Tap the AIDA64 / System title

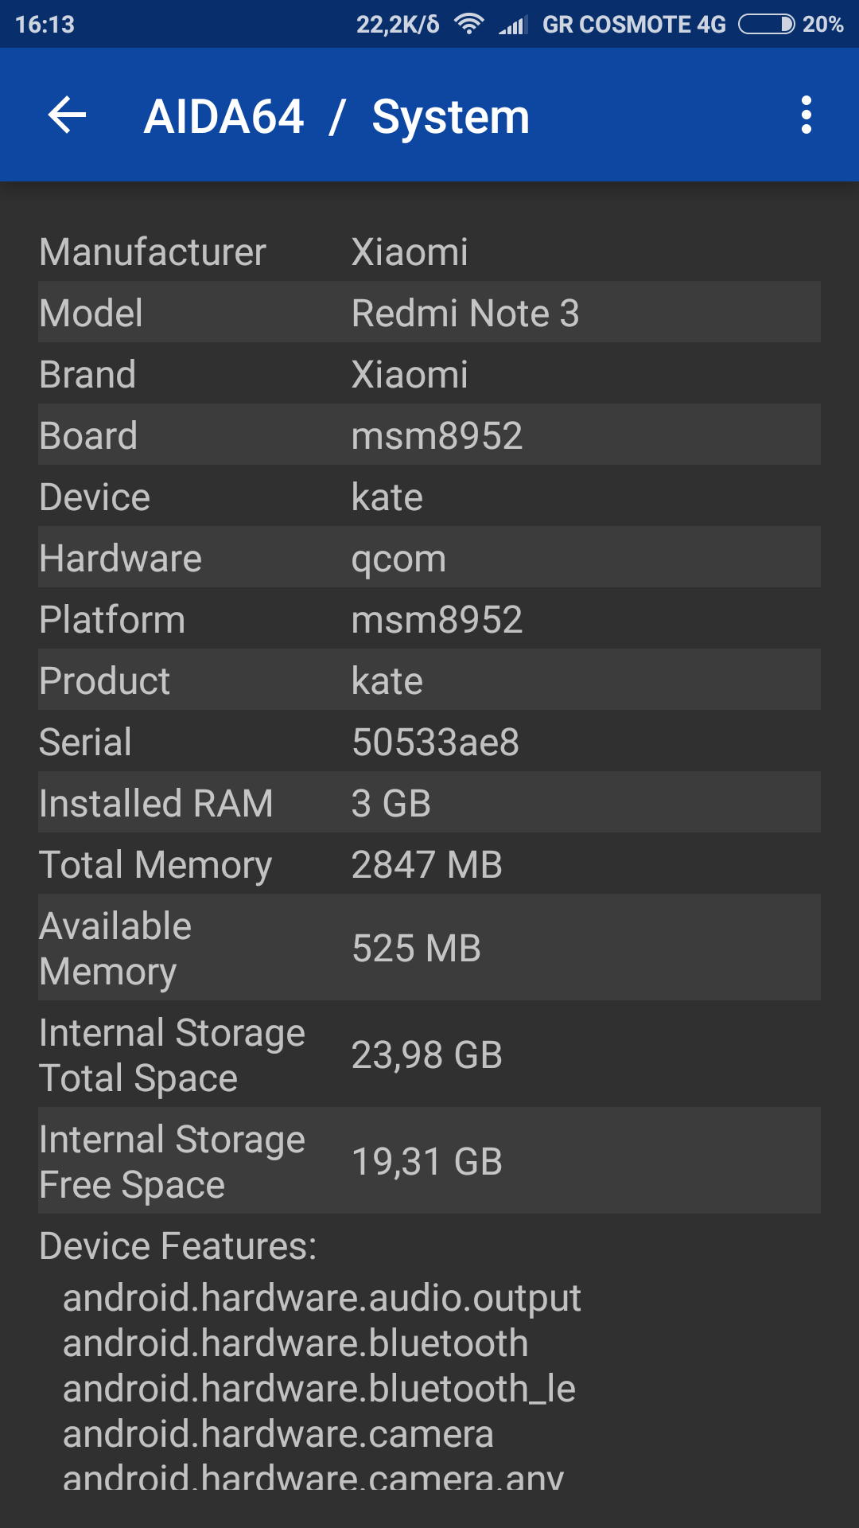pyautogui.click(x=336, y=117)
